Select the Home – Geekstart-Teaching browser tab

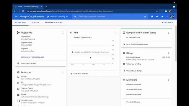tap(28, 7)
